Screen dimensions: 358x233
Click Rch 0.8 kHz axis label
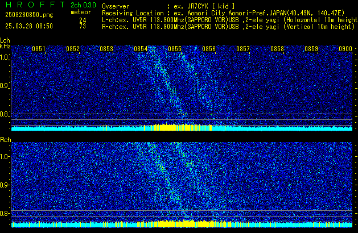(5, 213)
